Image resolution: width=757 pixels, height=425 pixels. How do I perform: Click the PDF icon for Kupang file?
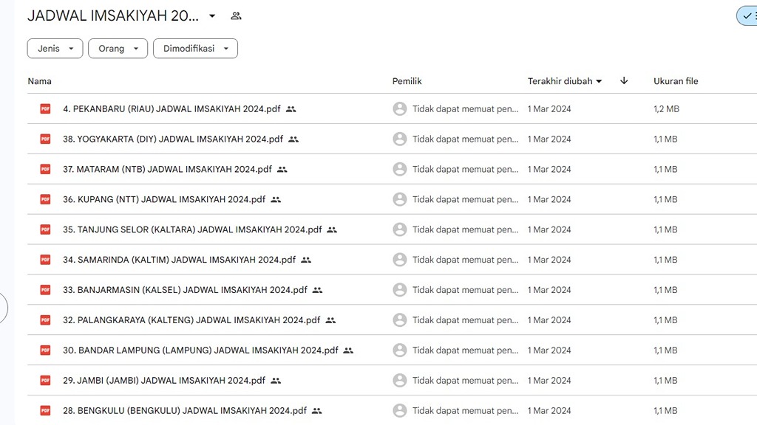45,200
